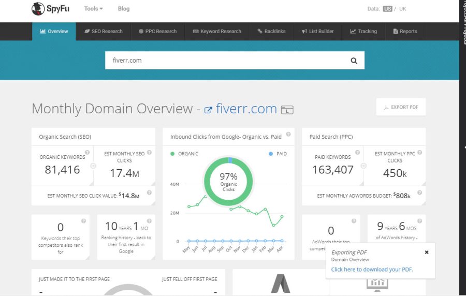Click the 97% Organic Clicks donut chart
The width and height of the screenshot is (466, 296).
click(228, 182)
